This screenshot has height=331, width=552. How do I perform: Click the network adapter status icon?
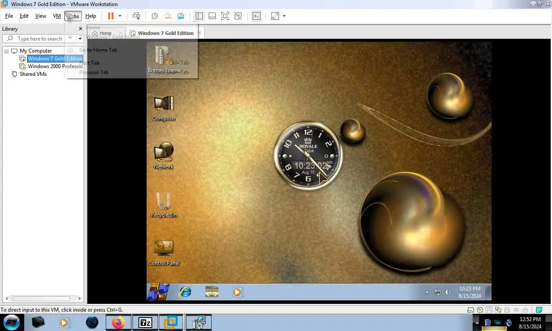(498, 310)
